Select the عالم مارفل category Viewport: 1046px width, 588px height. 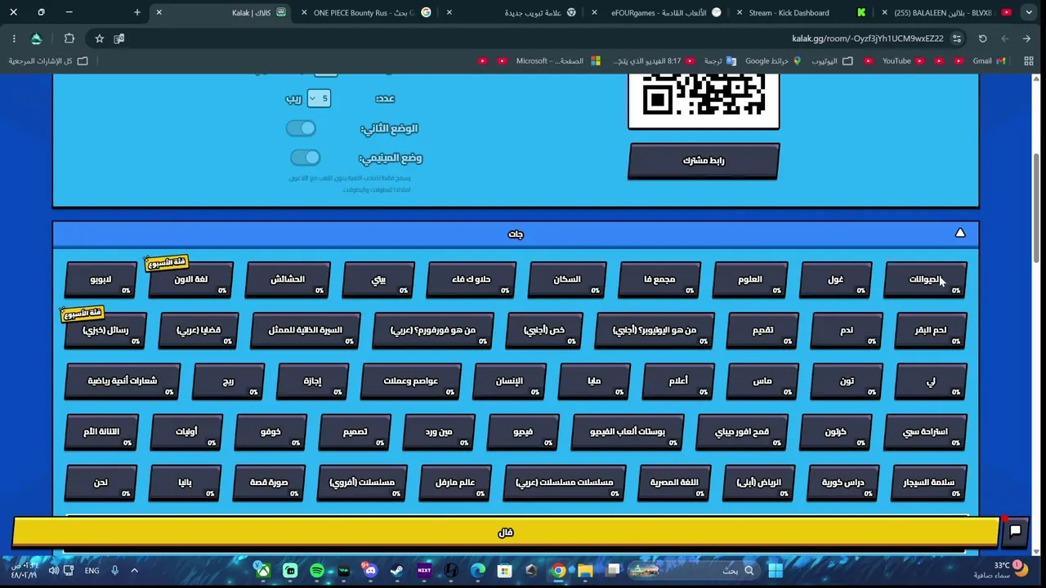(455, 483)
